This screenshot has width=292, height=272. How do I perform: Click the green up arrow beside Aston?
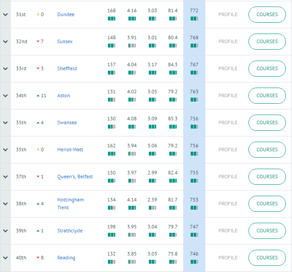38,95
